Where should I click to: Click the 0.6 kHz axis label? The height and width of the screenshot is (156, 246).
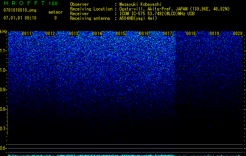click(x=3, y=148)
